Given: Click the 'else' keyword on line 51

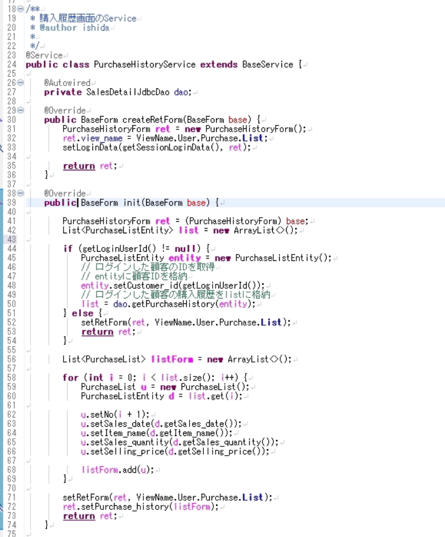Looking at the screenshot, I should click(x=82, y=313).
